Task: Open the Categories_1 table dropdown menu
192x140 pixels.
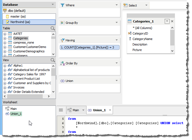Action: tap(167, 21)
